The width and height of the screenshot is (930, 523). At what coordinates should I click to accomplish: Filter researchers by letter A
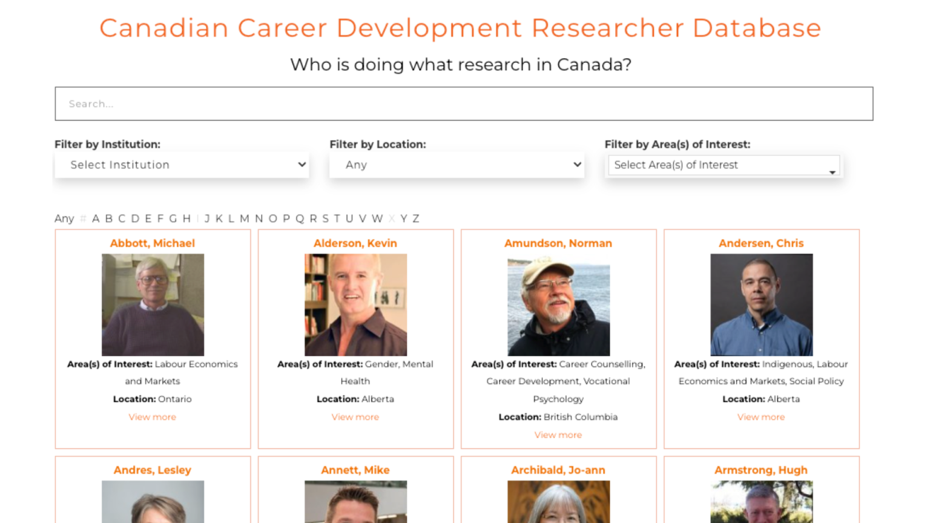pyautogui.click(x=95, y=219)
